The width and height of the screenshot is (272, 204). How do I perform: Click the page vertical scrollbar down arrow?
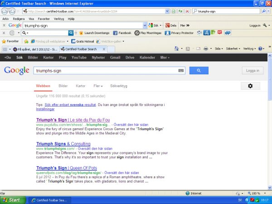270,188
